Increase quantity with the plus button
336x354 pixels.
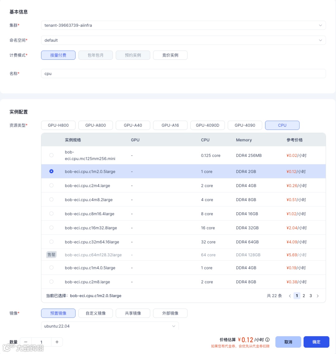pyautogui.click(x=57, y=342)
